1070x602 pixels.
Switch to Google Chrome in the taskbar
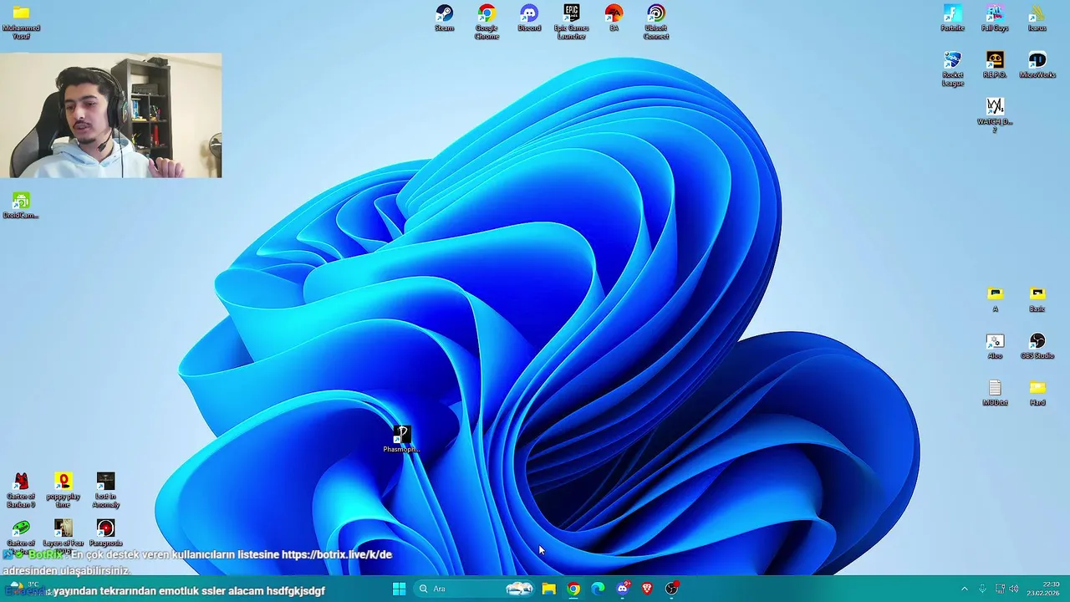[573, 589]
